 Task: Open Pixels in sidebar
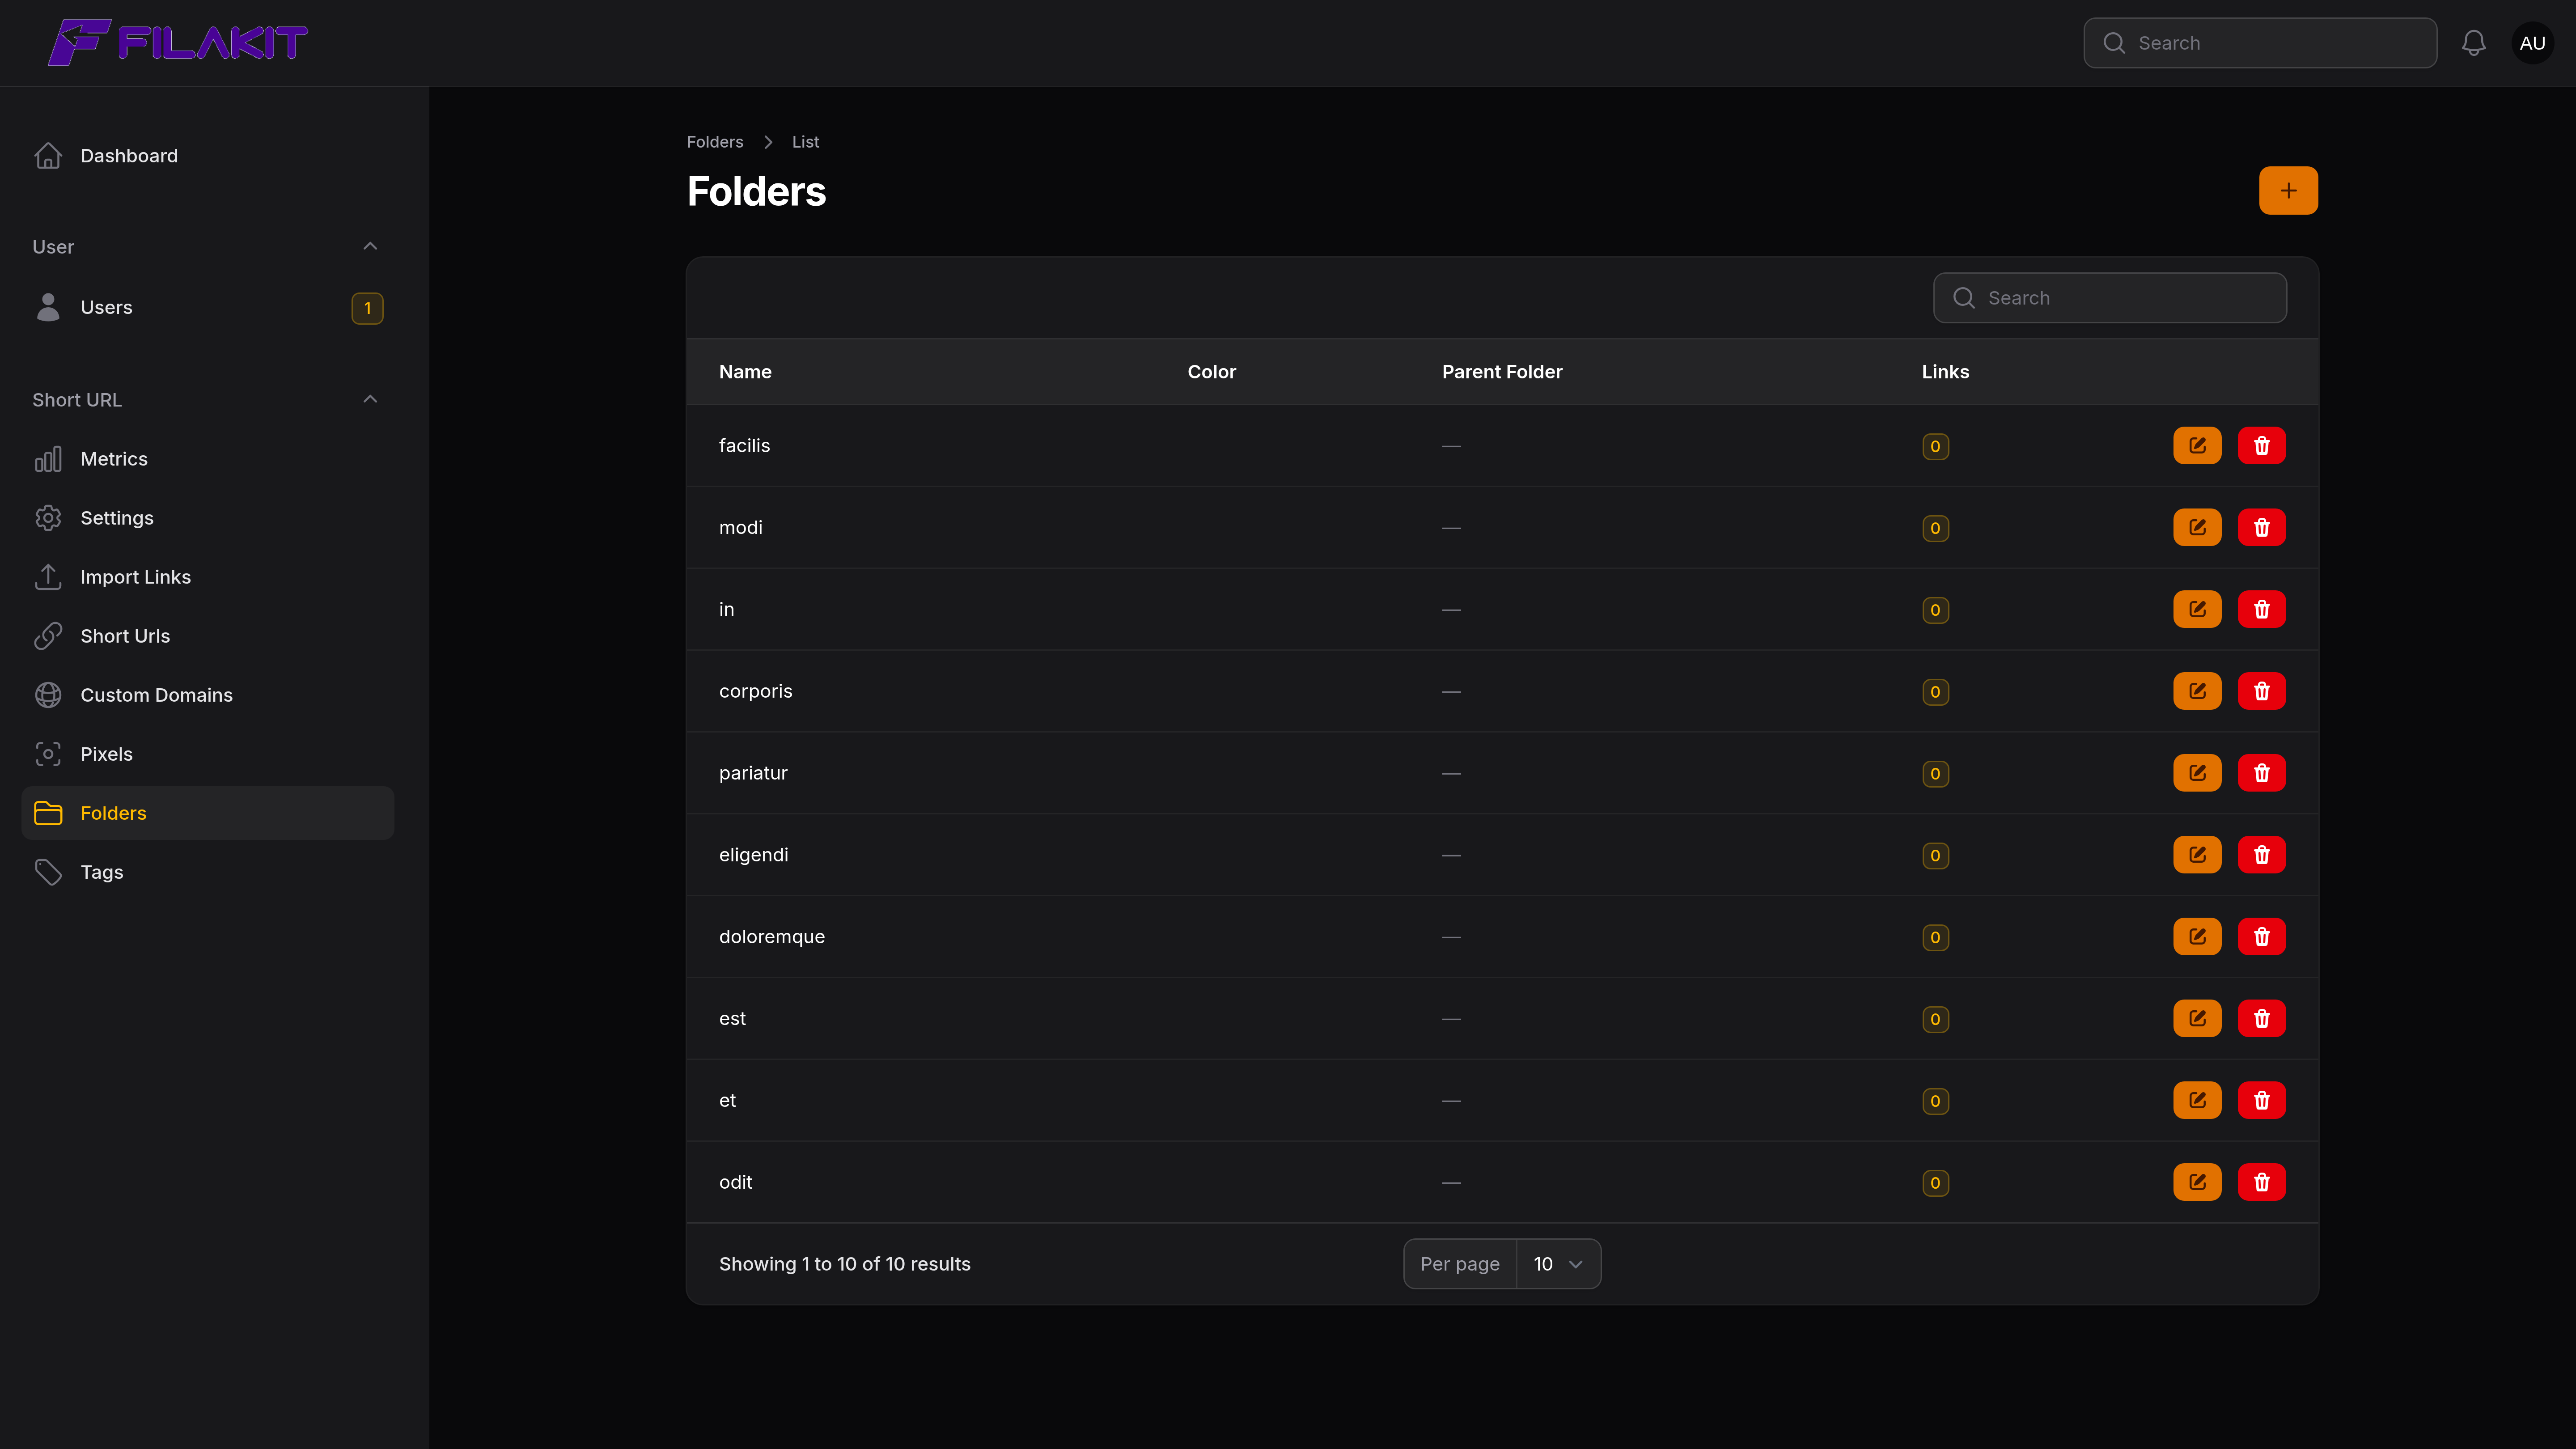pos(207,754)
